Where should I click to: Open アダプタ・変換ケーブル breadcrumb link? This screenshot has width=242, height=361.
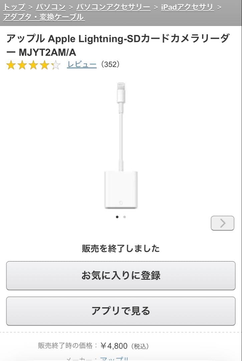click(44, 17)
